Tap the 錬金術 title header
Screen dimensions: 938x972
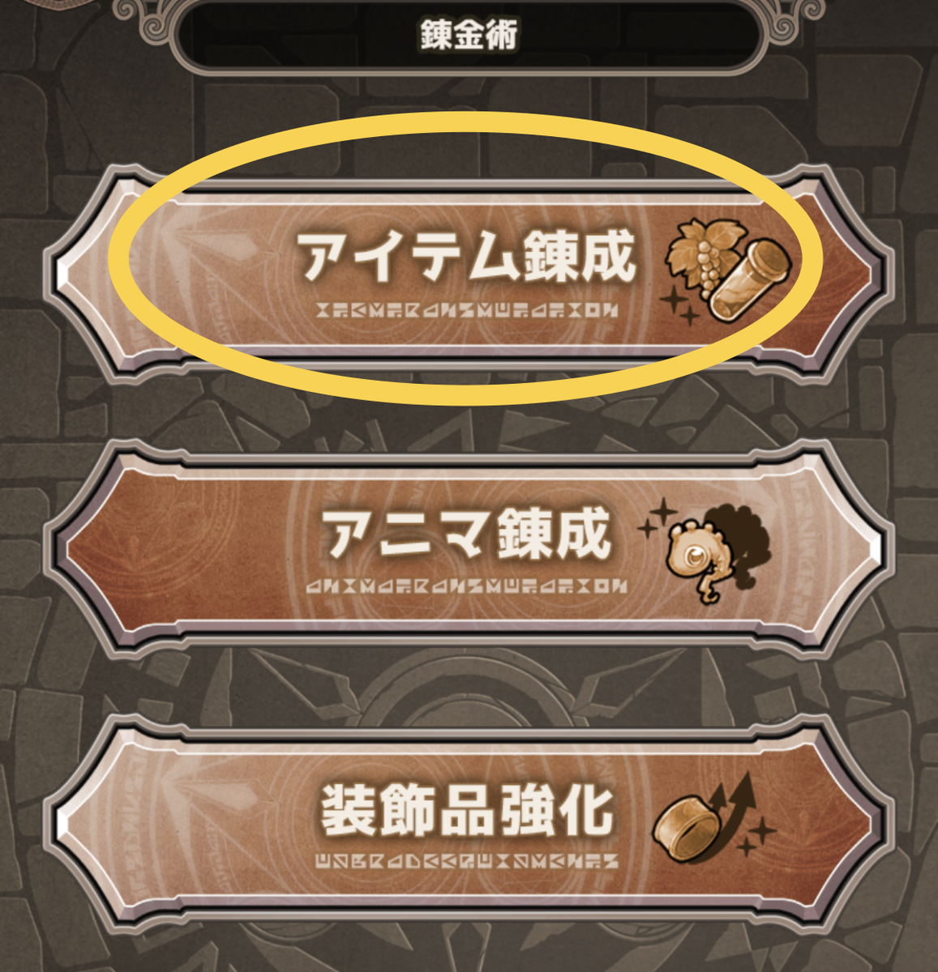click(x=469, y=36)
